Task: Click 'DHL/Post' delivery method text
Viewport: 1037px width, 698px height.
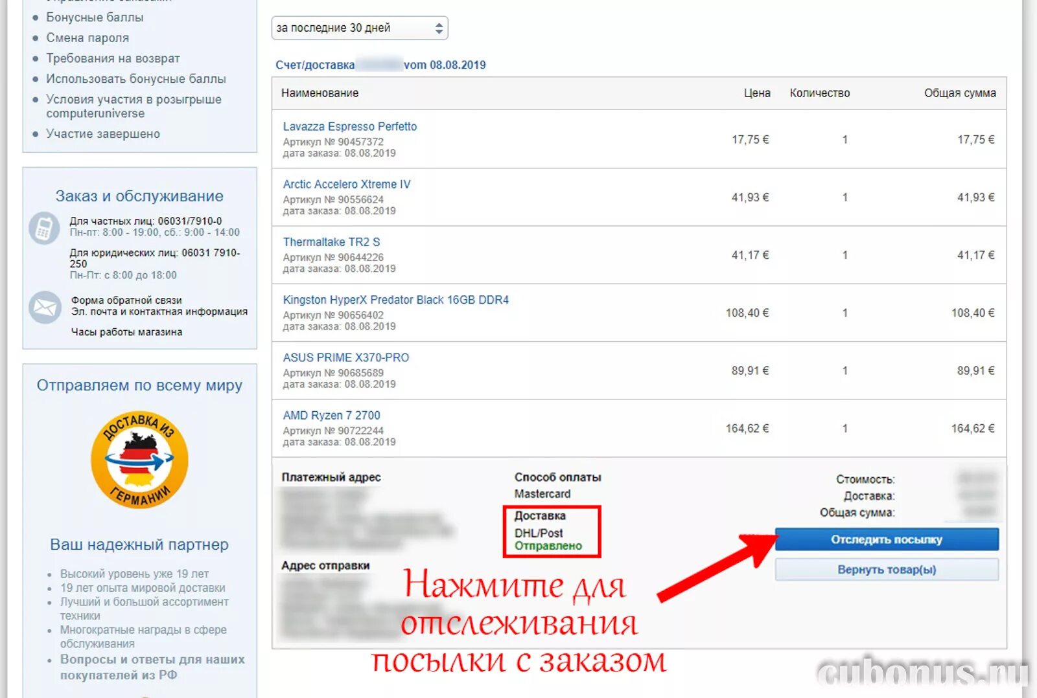Action: click(539, 533)
